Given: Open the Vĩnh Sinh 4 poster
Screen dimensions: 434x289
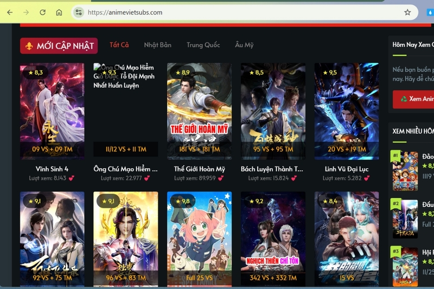Looking at the screenshot, I should 52,111.
